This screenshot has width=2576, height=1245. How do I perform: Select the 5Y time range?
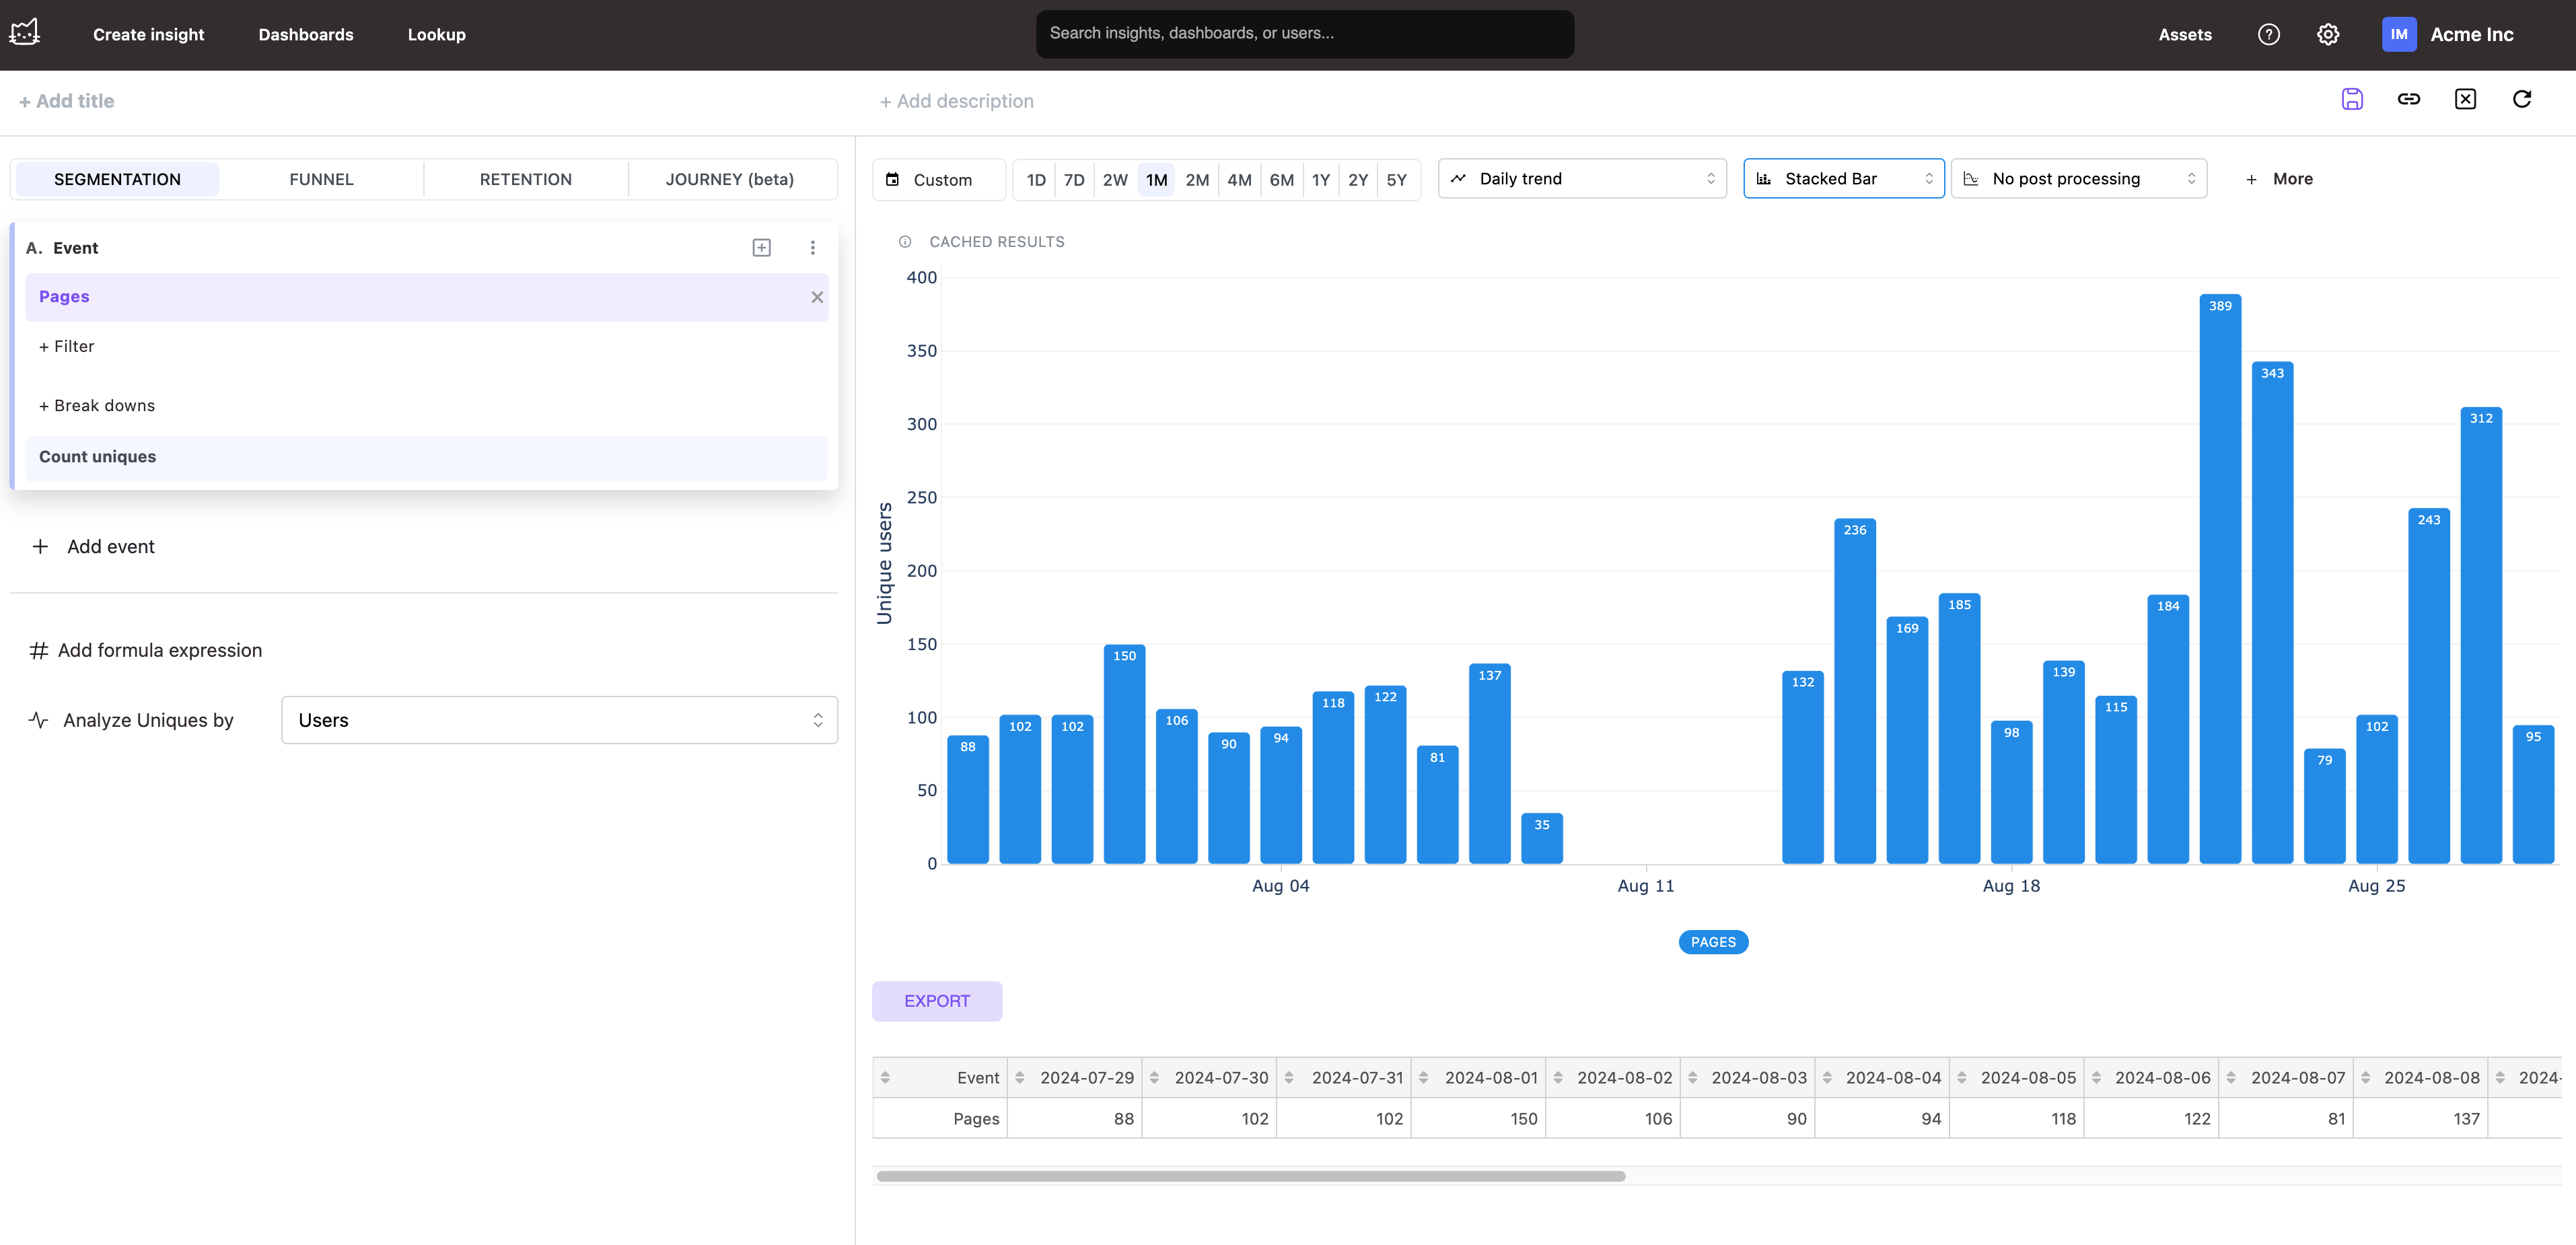click(x=1396, y=180)
